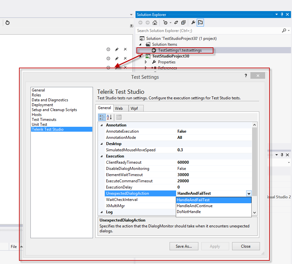Choose HandleAndContinue option
Image resolution: width=292 pixels, height=264 pixels.
pos(214,206)
